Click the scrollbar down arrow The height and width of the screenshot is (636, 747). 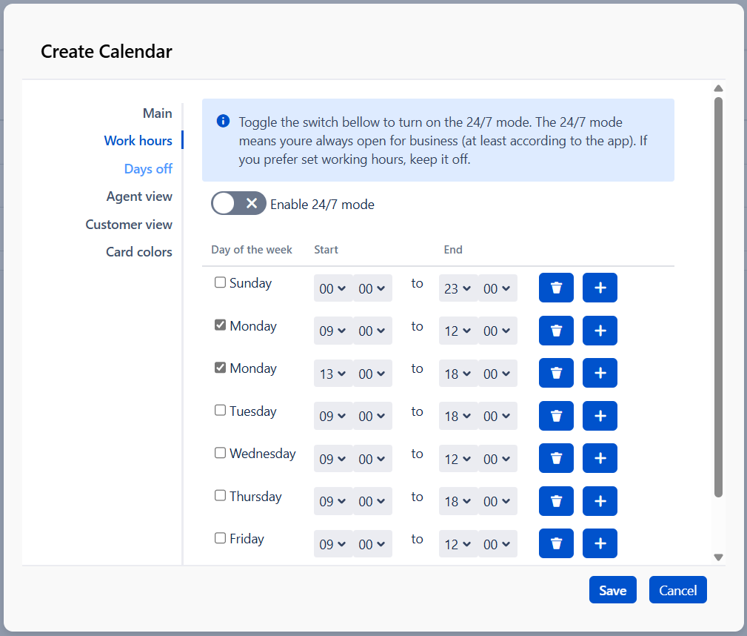[718, 557]
